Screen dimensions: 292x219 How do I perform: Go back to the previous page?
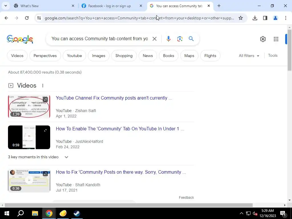point(6,18)
